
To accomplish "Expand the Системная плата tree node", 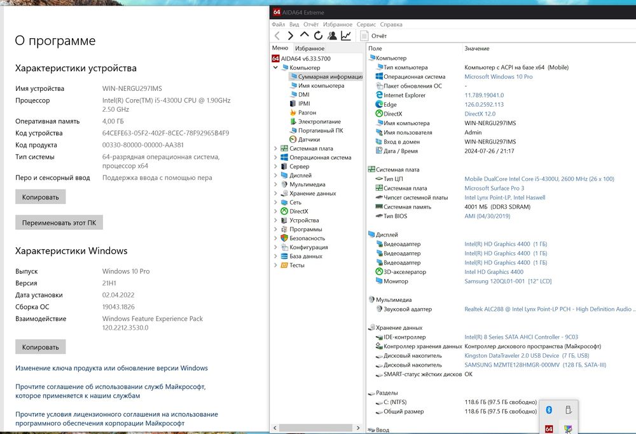I will coord(276,148).
